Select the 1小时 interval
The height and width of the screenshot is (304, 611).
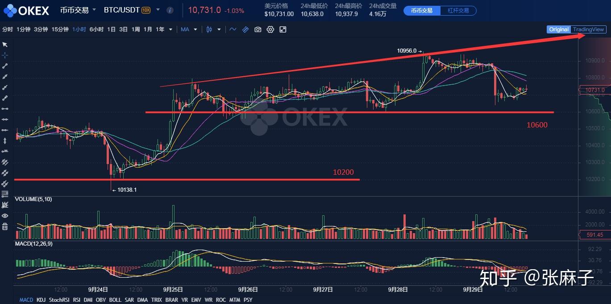click(79, 29)
